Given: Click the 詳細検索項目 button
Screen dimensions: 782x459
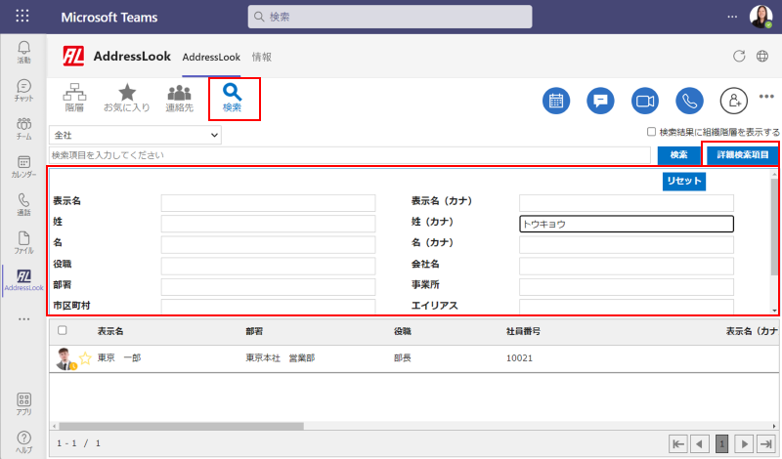Looking at the screenshot, I should pyautogui.click(x=743, y=154).
